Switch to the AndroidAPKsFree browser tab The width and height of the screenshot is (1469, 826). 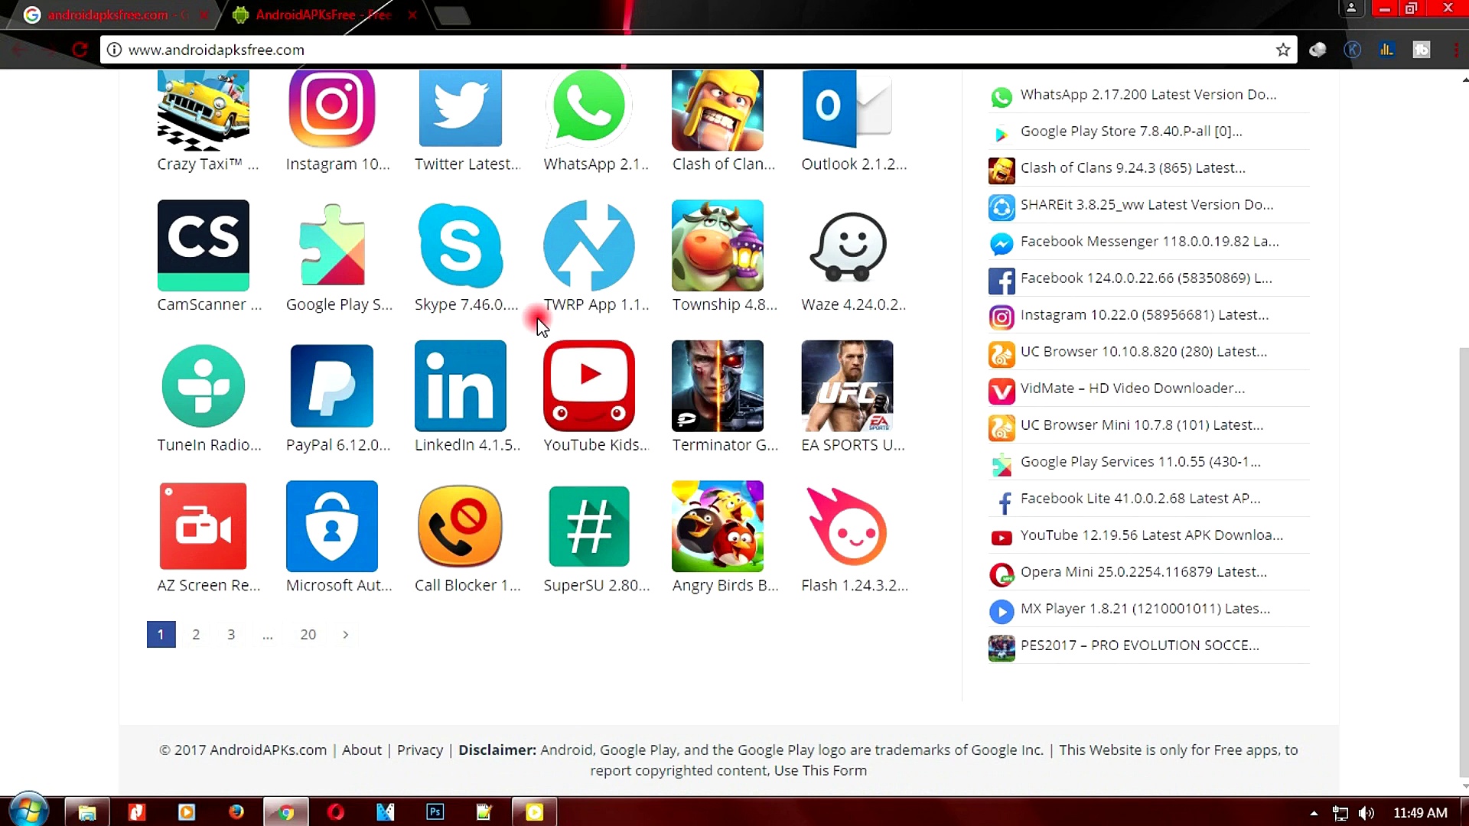pyautogui.click(x=321, y=15)
